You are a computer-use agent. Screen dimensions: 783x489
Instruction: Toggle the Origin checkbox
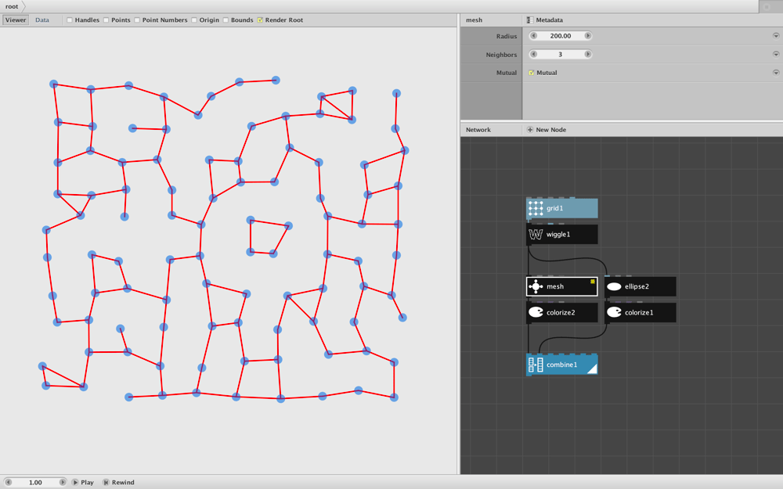[194, 20]
